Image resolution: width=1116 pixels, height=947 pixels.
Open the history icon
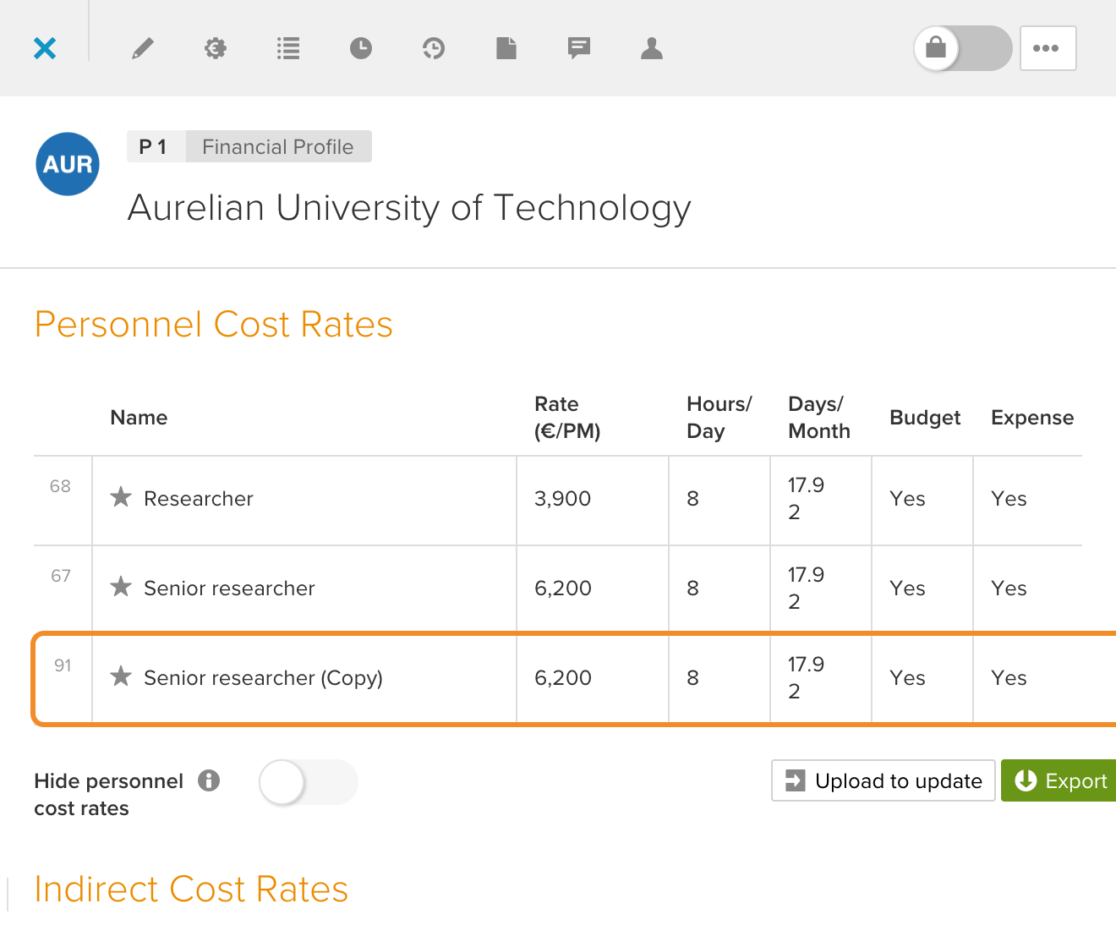434,48
